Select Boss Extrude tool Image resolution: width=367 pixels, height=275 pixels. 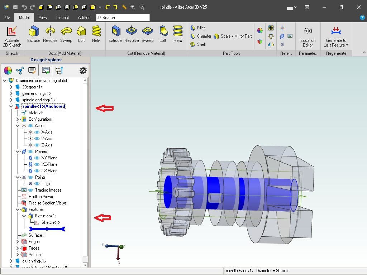[34, 34]
